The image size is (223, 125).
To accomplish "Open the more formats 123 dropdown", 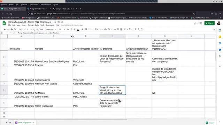I will [41, 29].
